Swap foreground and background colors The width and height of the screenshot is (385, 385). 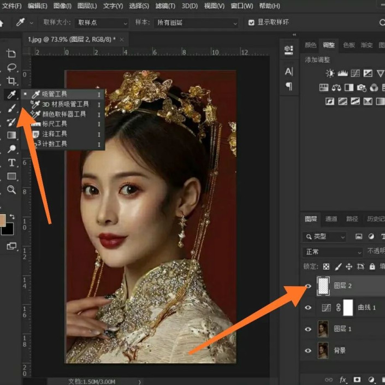[12, 216]
